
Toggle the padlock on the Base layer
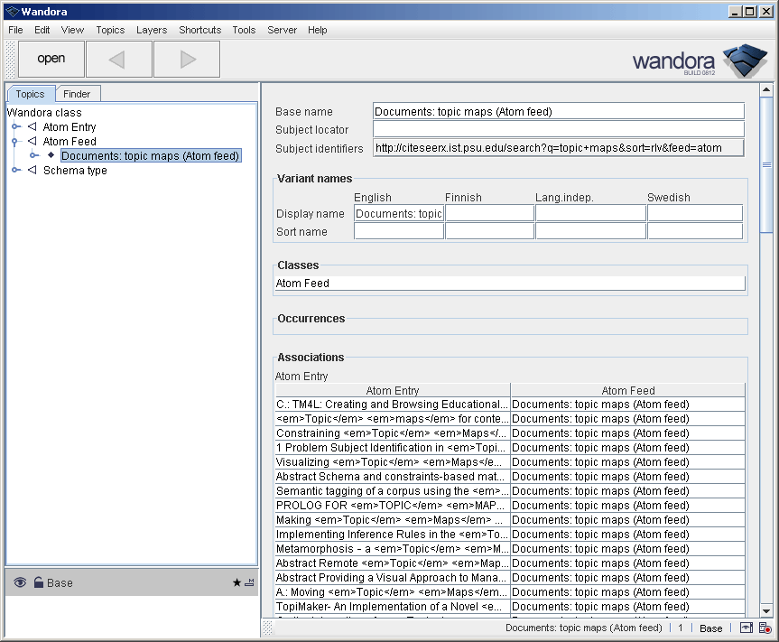point(38,583)
